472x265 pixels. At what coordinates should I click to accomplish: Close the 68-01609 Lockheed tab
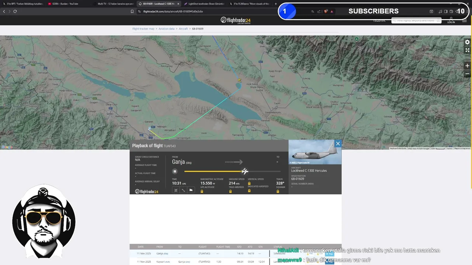coord(178,4)
